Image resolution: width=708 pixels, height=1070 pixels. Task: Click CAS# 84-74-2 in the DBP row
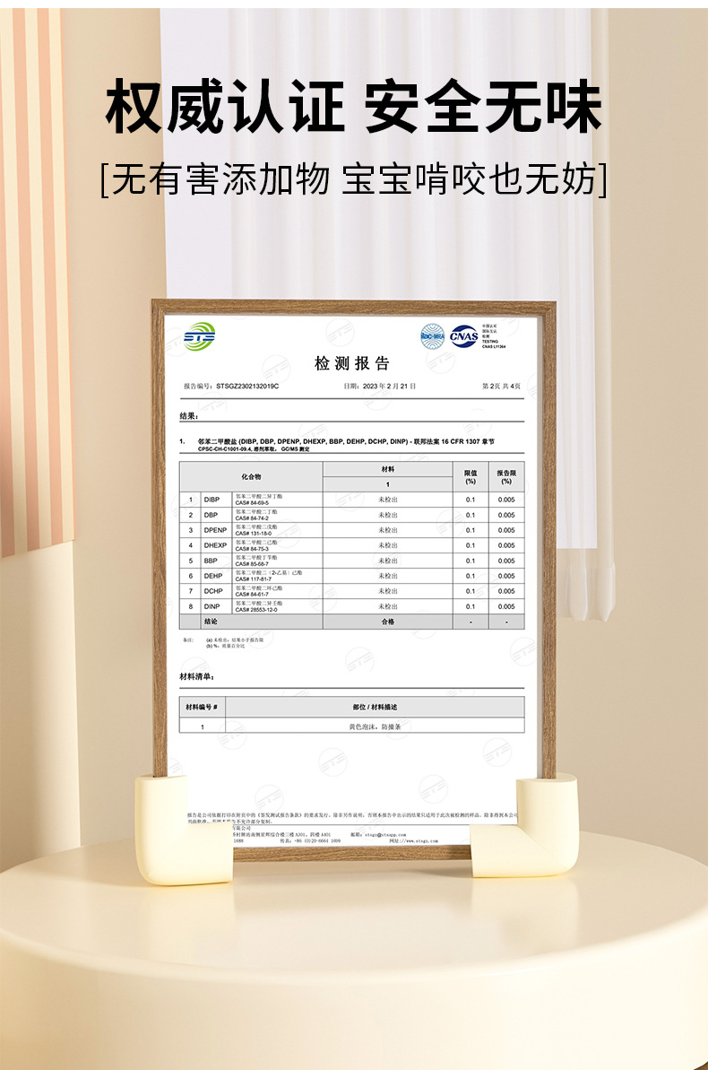pyautogui.click(x=252, y=518)
